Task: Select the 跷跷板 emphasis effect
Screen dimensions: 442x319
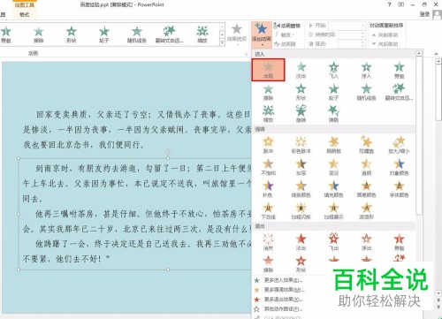Action: click(x=333, y=145)
